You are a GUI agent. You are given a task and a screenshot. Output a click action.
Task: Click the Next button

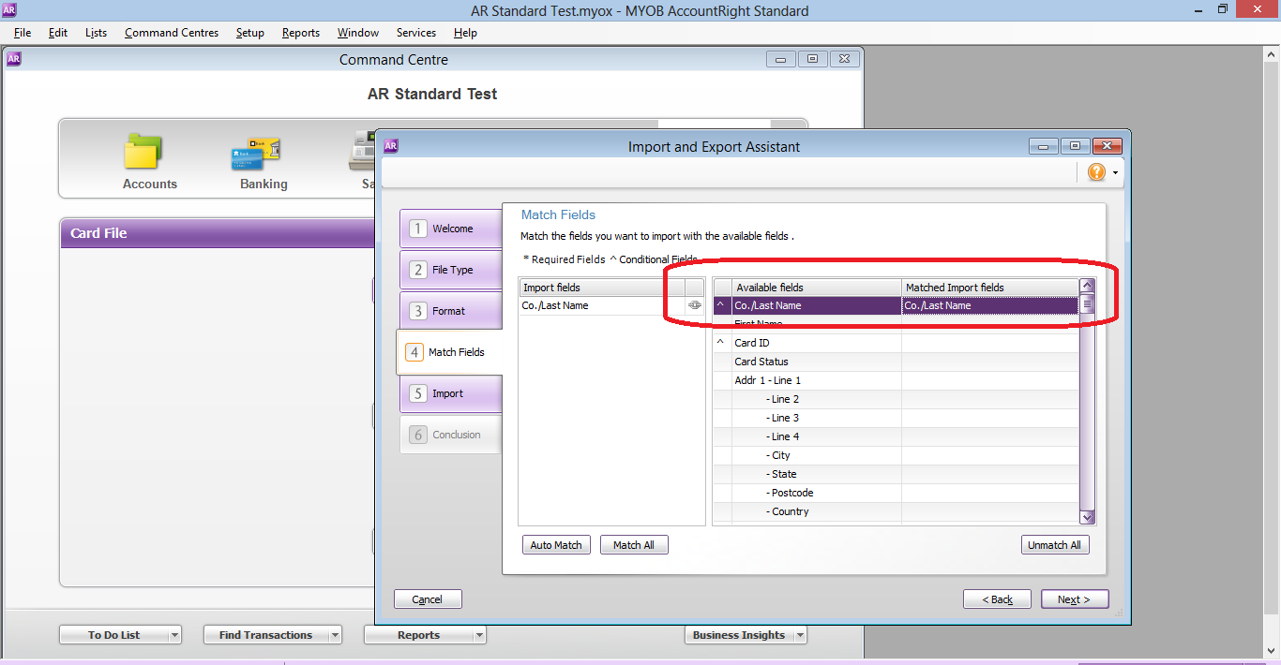point(1075,599)
